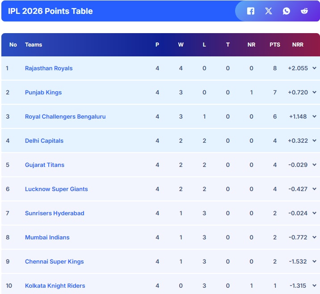320x294 pixels.
Task: Open the Lucknow Super Giants team link
Action: [x=56, y=189]
